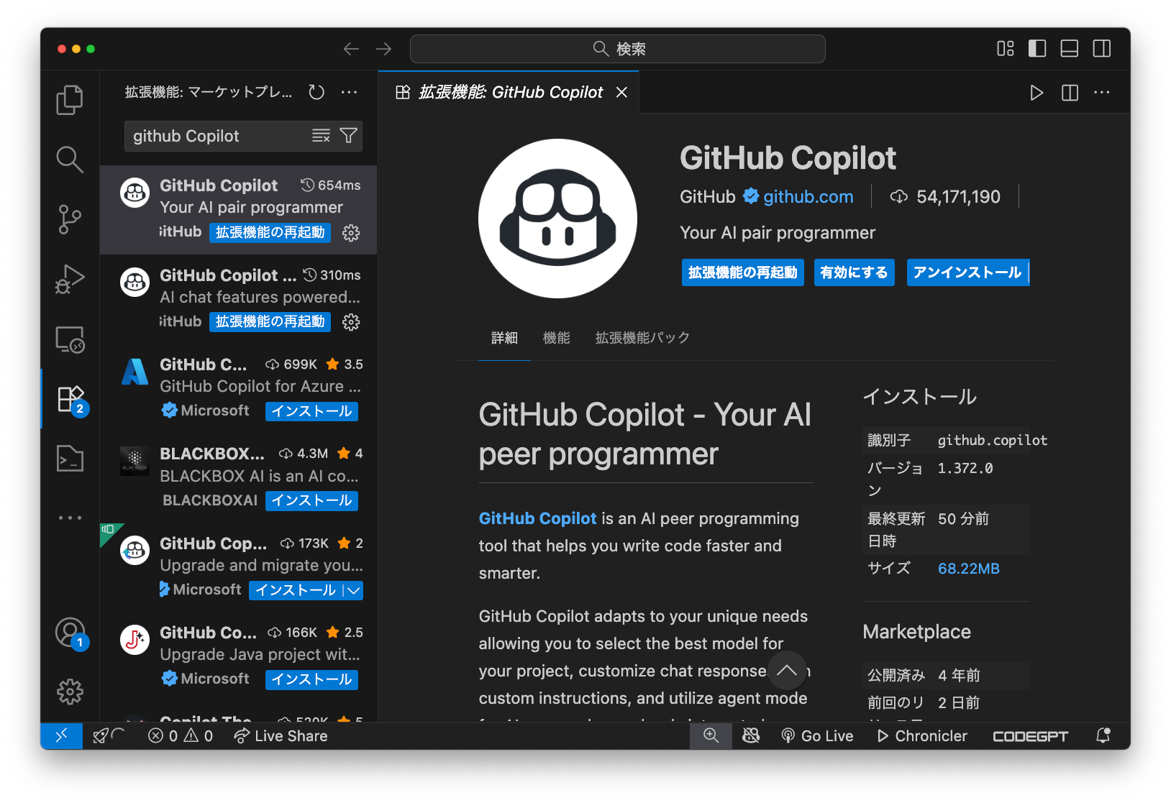
Task: Open the Source Control view
Action: coord(70,219)
